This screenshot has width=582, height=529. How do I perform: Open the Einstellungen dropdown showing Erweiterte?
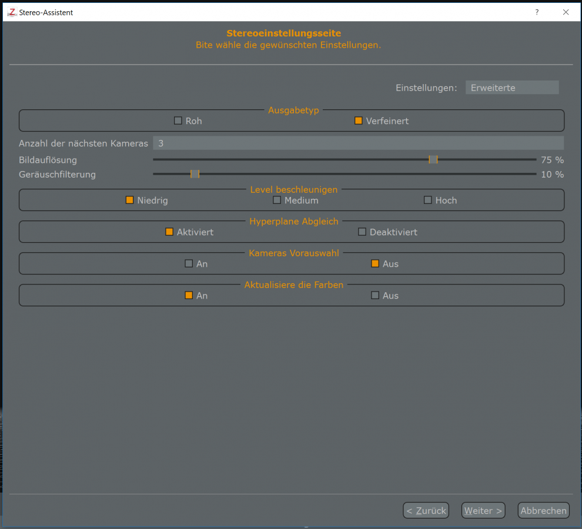click(511, 88)
